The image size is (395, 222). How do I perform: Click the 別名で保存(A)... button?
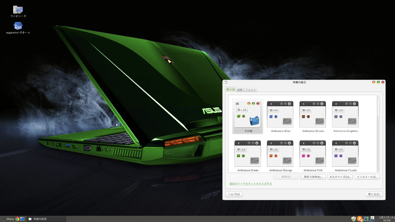pyautogui.click(x=313, y=177)
